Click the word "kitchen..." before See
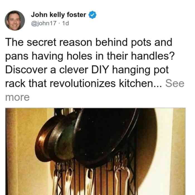The image size is (195, 195). click(x=141, y=83)
